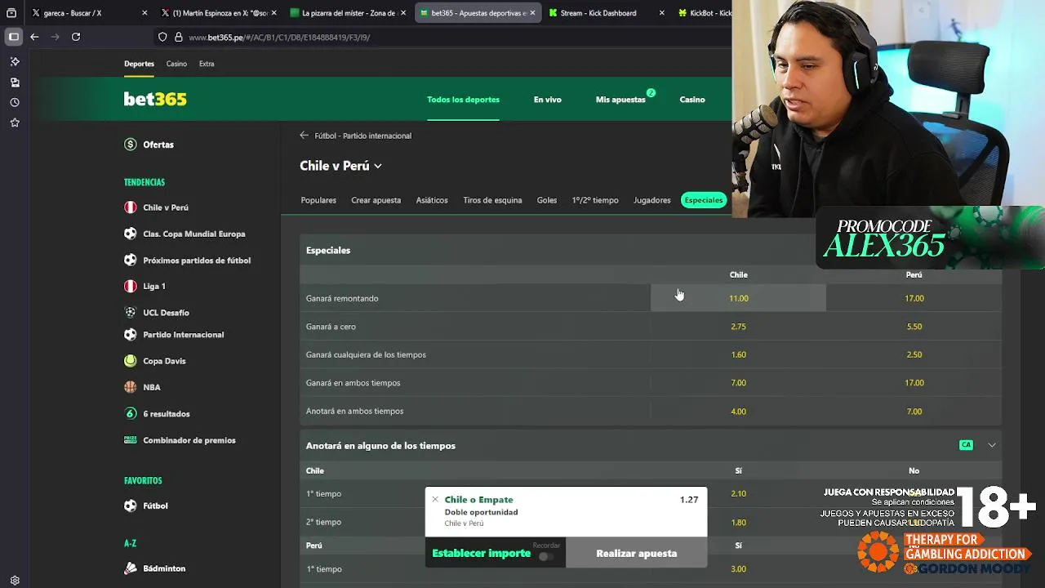Switch to the Goles tab
The width and height of the screenshot is (1045, 588).
[x=547, y=200]
